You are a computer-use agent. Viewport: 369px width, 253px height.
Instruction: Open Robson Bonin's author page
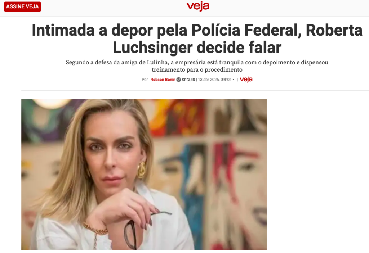tap(163, 80)
